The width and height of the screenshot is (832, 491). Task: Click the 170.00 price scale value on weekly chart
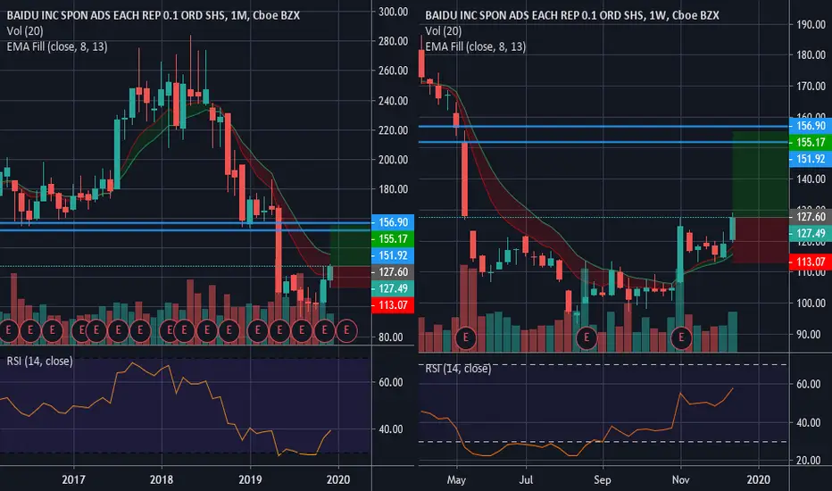(811, 86)
